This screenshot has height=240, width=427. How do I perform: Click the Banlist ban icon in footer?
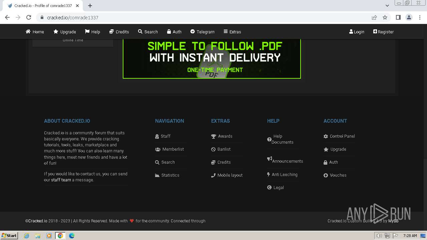click(x=213, y=149)
